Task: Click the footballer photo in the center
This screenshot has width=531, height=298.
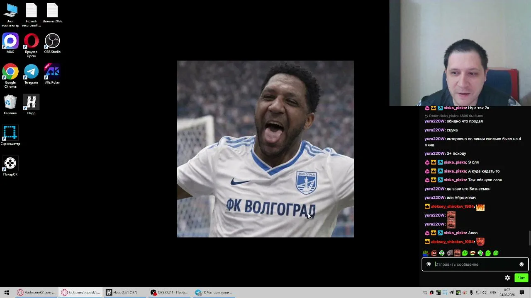Action: [x=265, y=149]
